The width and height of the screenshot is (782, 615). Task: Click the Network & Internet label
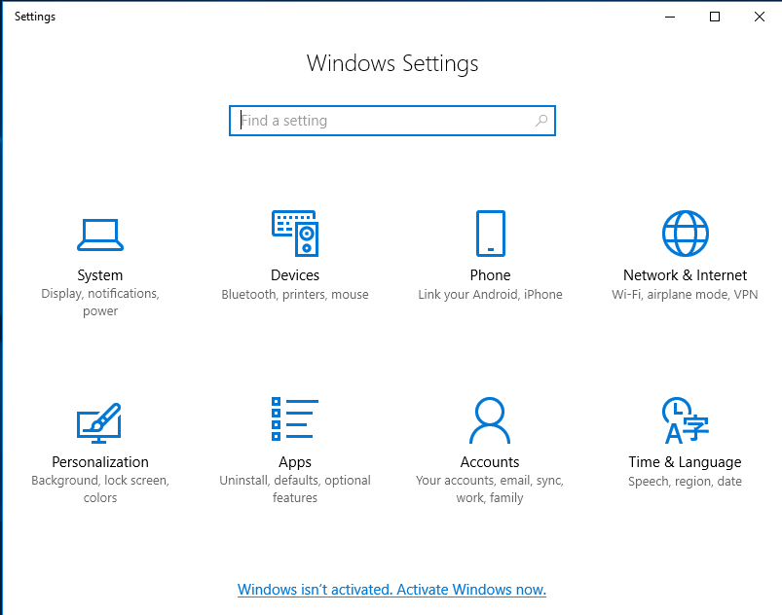pos(686,275)
